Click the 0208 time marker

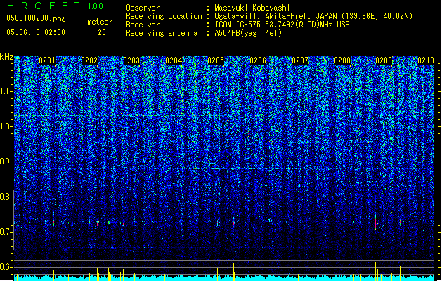coord(342,60)
